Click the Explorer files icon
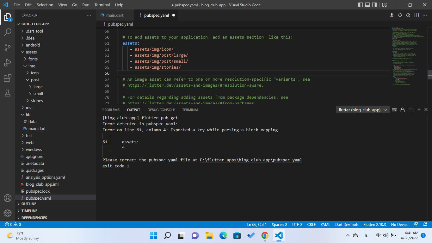 tap(8, 17)
